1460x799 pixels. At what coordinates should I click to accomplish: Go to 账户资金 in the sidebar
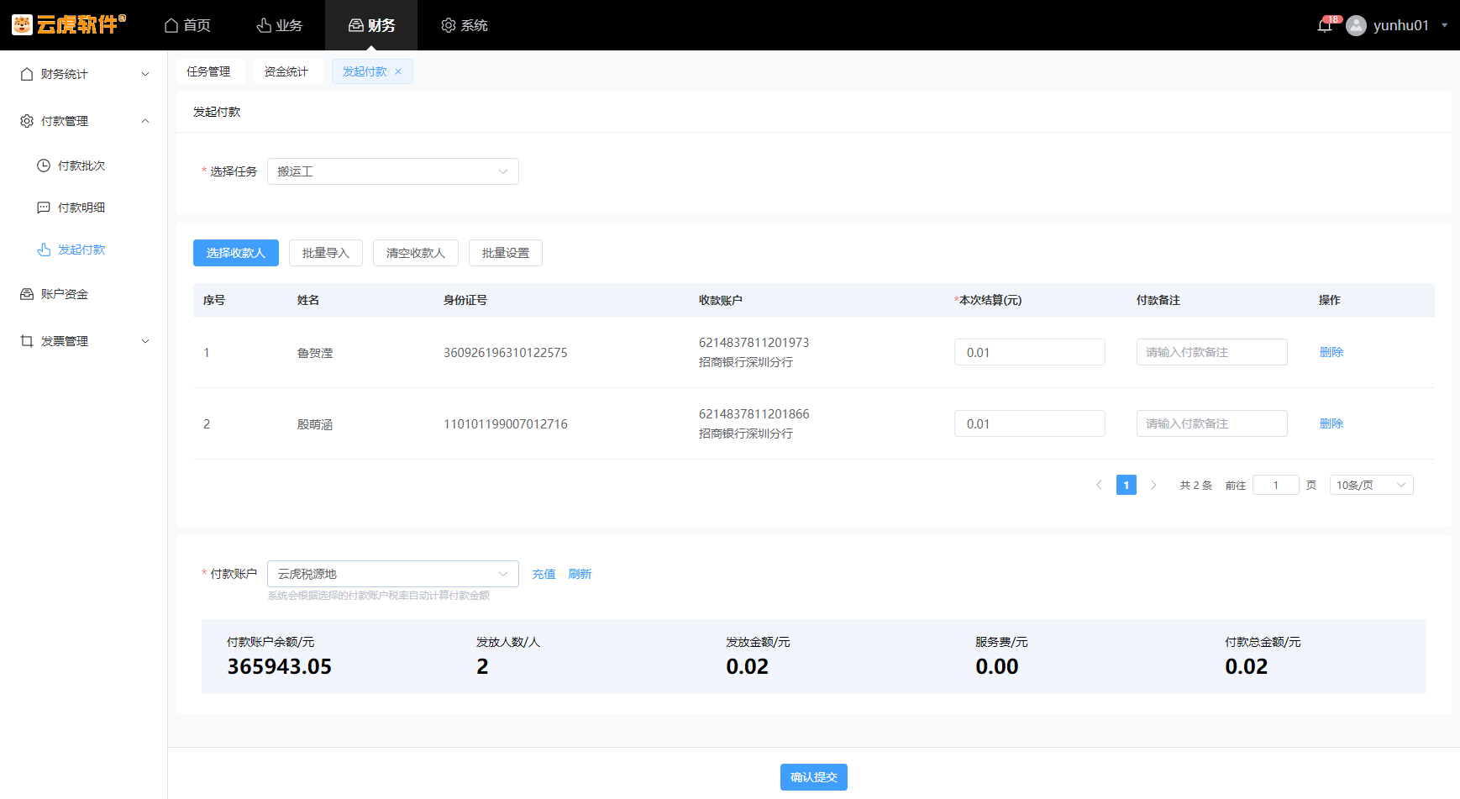tap(65, 294)
